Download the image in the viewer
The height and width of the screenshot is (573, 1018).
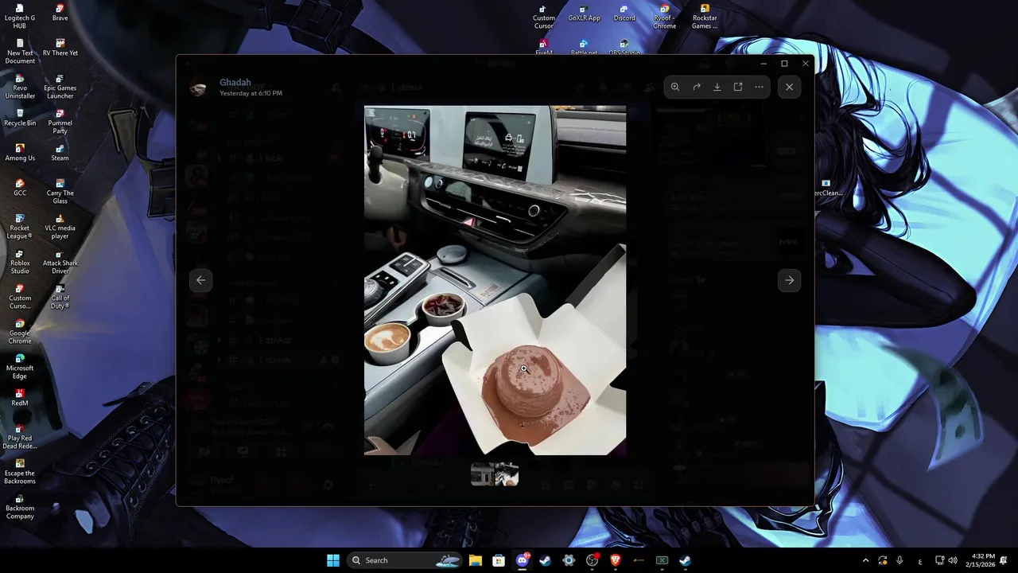(x=717, y=87)
